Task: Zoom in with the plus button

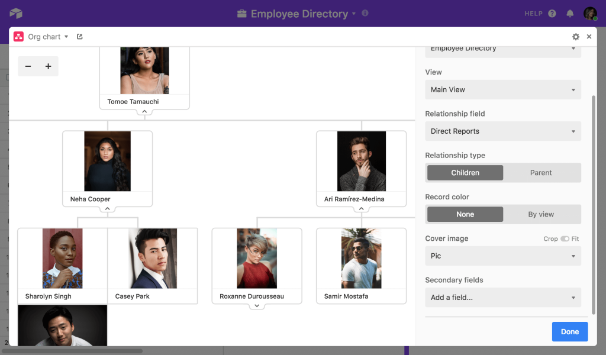Action: pos(49,66)
